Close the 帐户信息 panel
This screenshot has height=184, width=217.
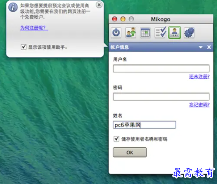point(209,47)
